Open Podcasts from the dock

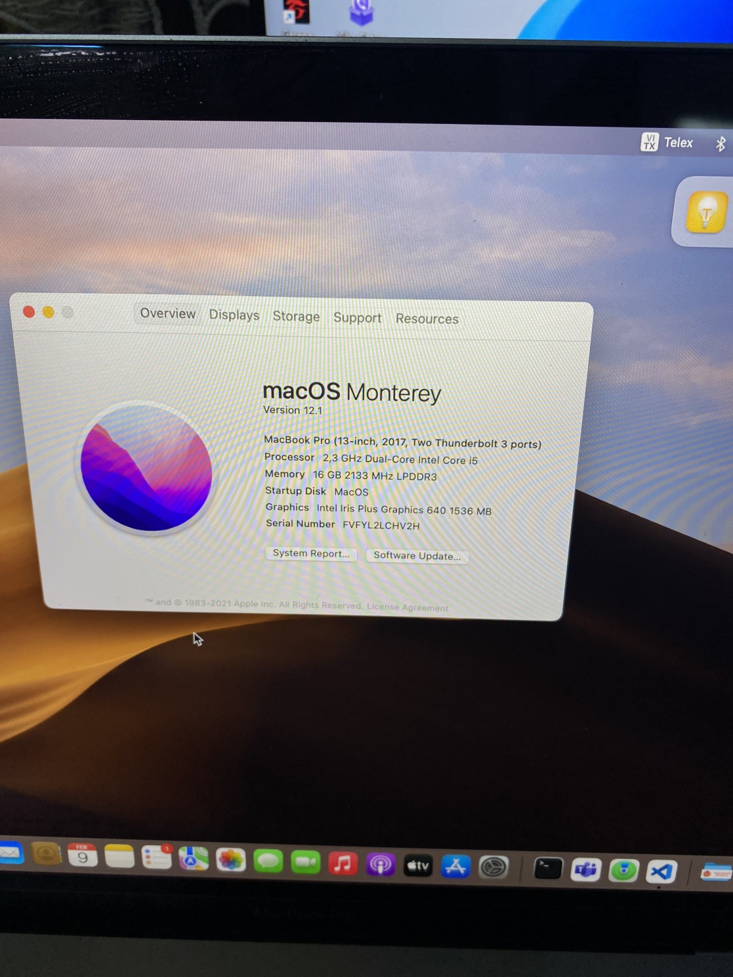click(x=380, y=864)
